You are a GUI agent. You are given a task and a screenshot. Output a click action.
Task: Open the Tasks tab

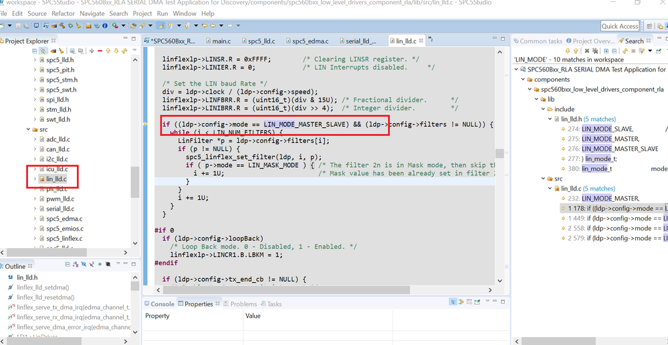[271, 304]
